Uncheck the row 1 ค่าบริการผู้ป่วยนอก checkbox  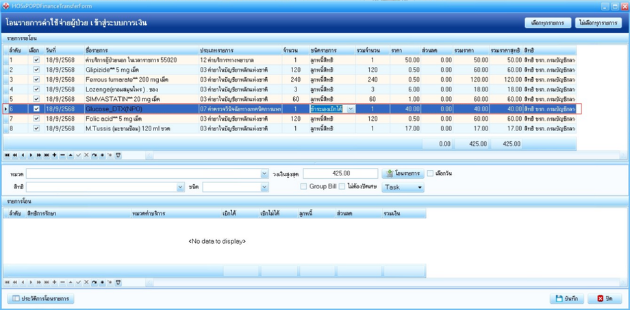click(x=36, y=59)
